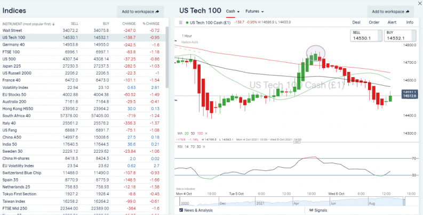This screenshot has width=423, height=215.
Task: Select the China H-shares row
Action: [x=82, y=159]
